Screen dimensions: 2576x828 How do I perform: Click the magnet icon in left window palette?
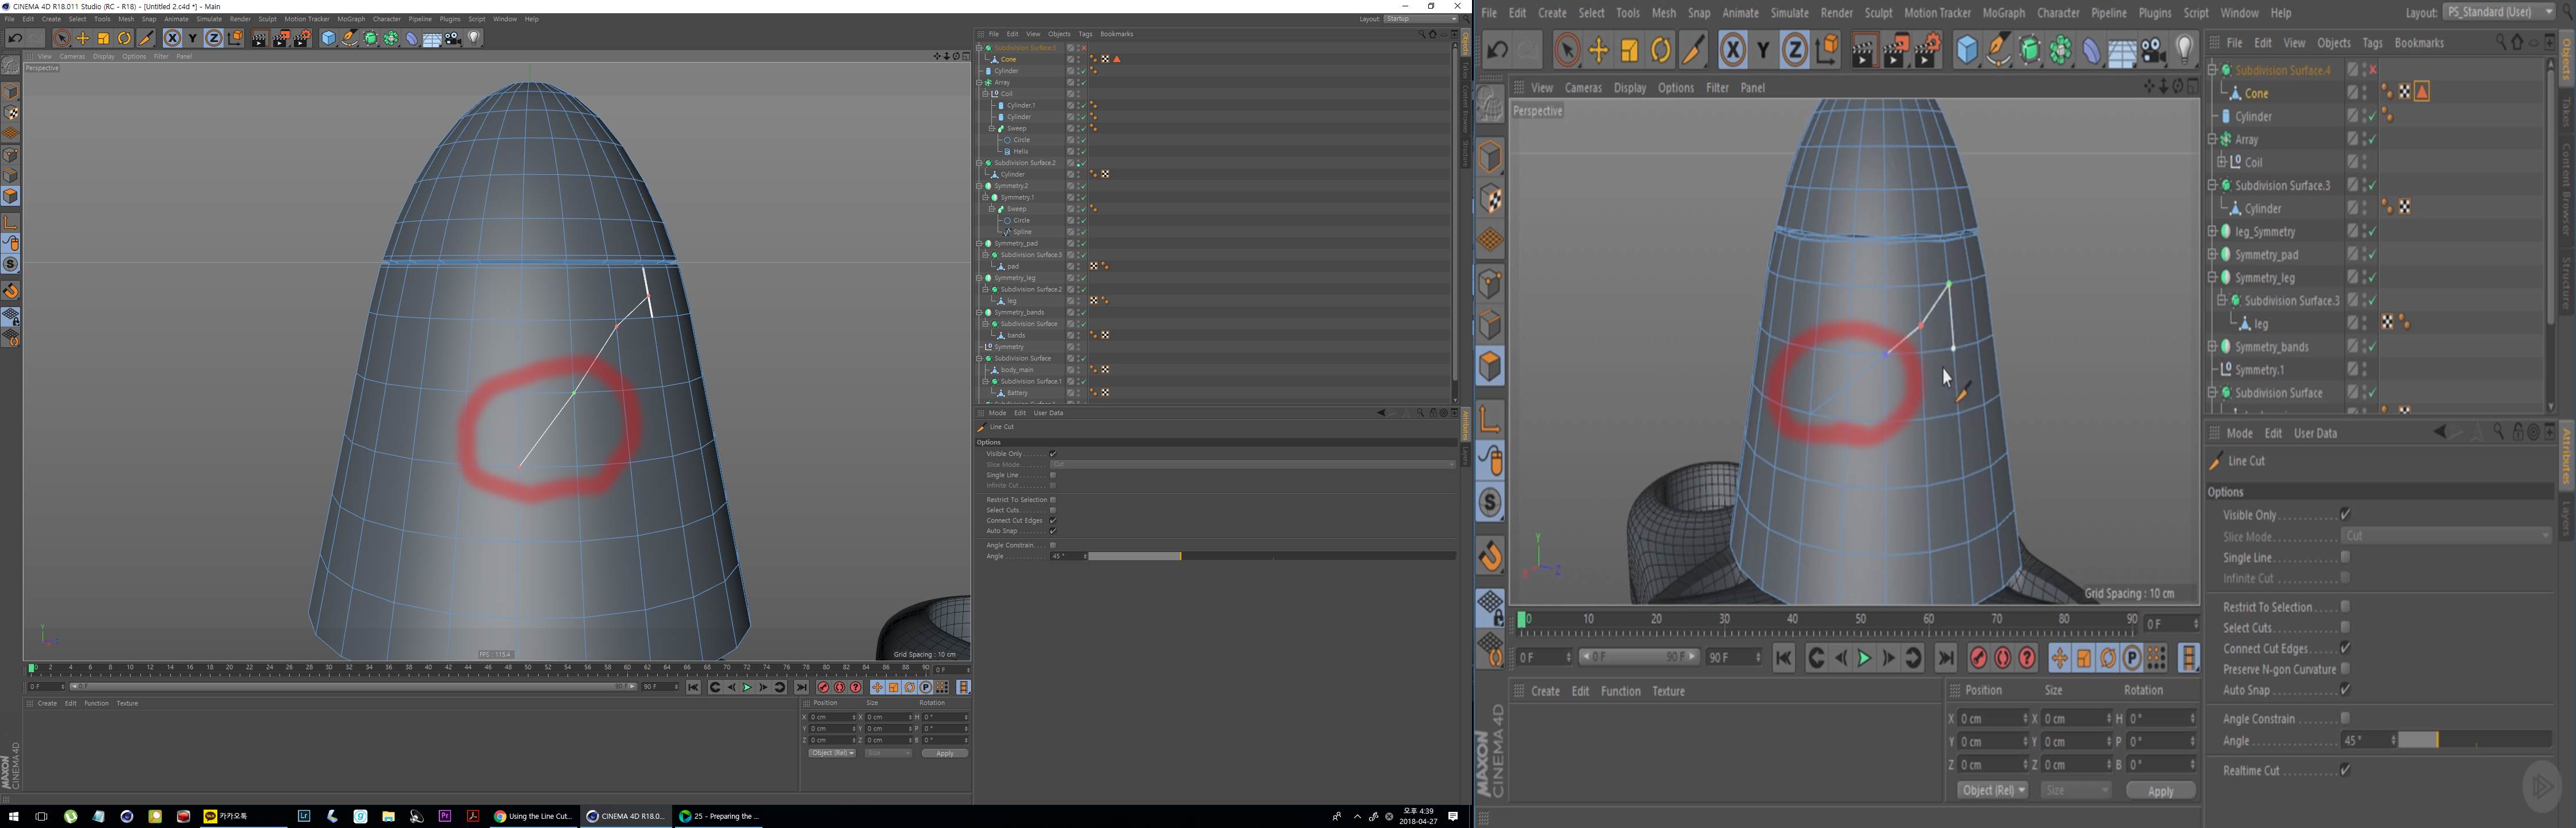(11, 291)
